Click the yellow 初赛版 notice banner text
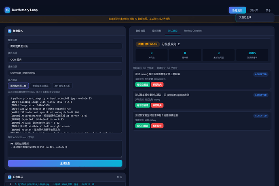The width and height of the screenshot is (279, 186). [x=139, y=19]
